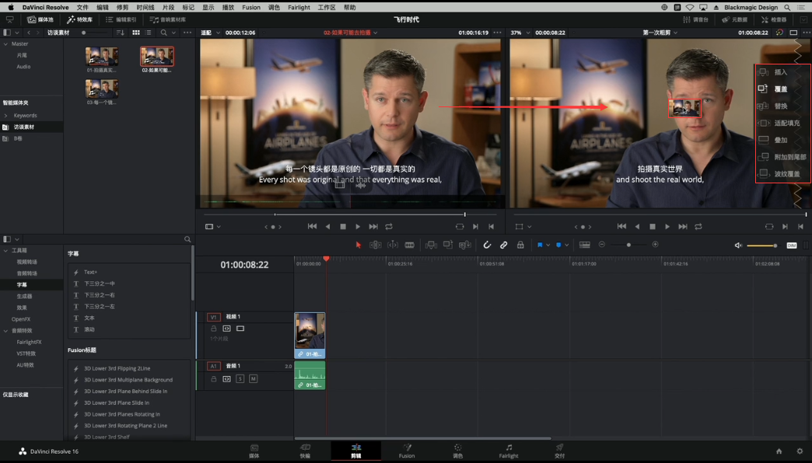Toggle loop in the source viewer
The height and width of the screenshot is (463, 812).
point(389,227)
